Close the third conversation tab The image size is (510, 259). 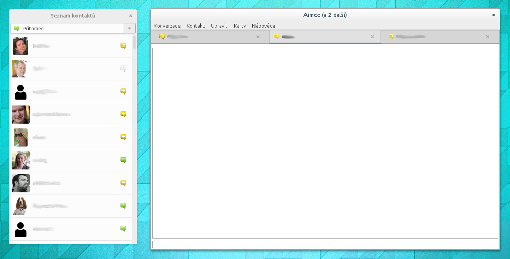coord(487,37)
